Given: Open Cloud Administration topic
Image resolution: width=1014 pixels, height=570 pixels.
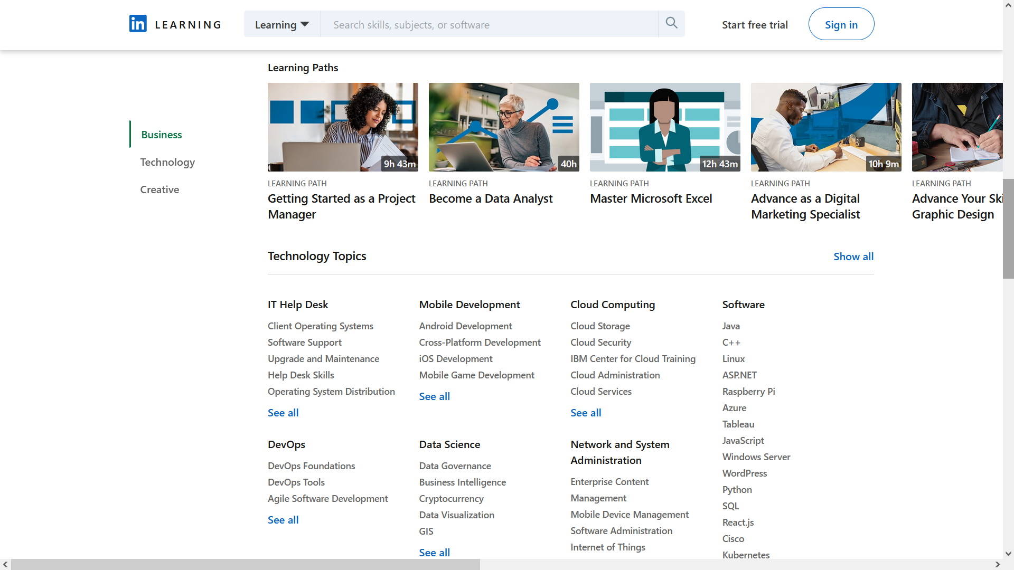Looking at the screenshot, I should coord(615,375).
